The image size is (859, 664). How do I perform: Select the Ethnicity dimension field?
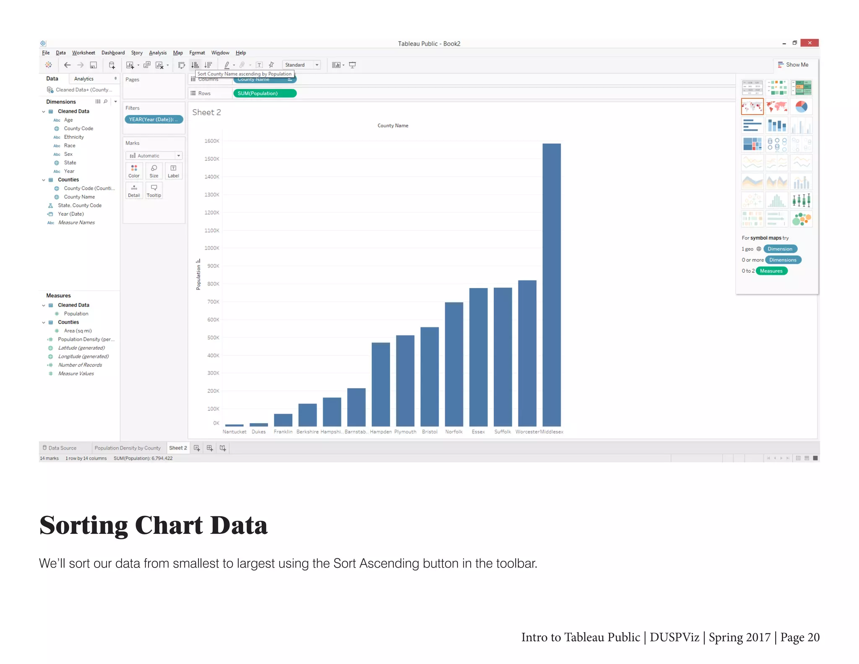pos(74,137)
